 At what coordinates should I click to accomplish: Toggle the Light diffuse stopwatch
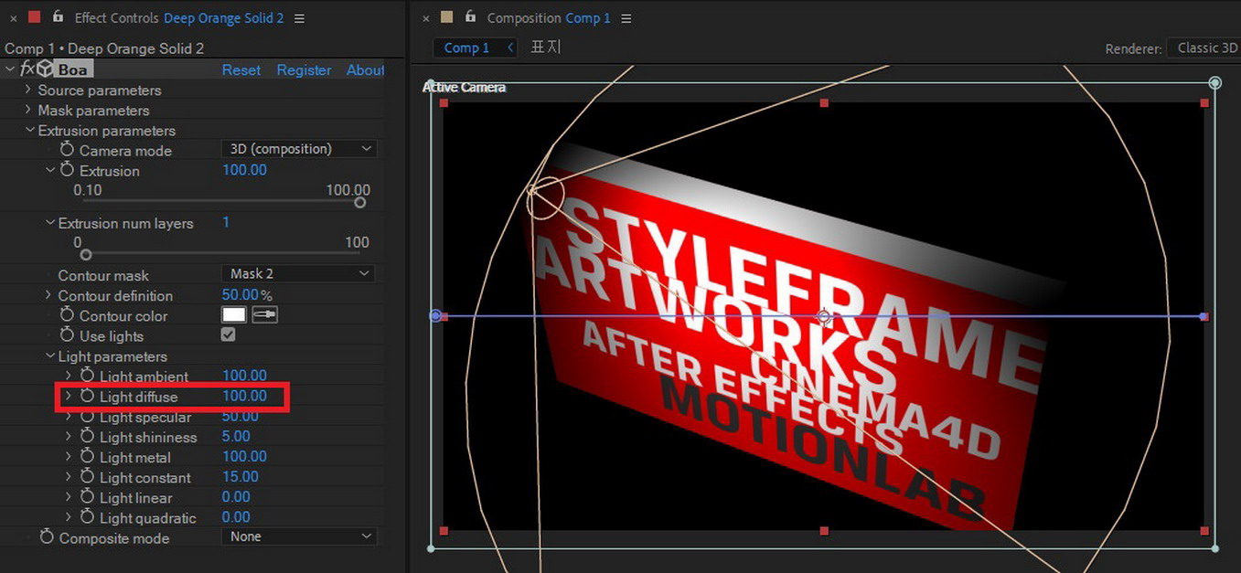coord(87,396)
